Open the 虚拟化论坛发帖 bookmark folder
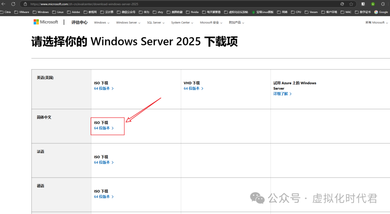This screenshot has height=214, width=390. (236, 12)
